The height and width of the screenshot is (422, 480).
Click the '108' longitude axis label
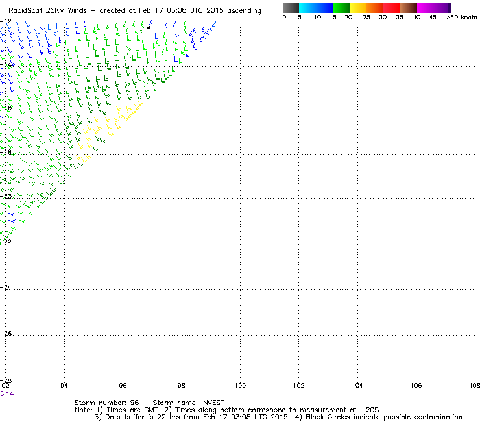coord(475,386)
